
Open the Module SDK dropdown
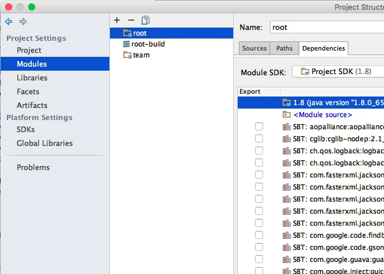[x=338, y=72]
